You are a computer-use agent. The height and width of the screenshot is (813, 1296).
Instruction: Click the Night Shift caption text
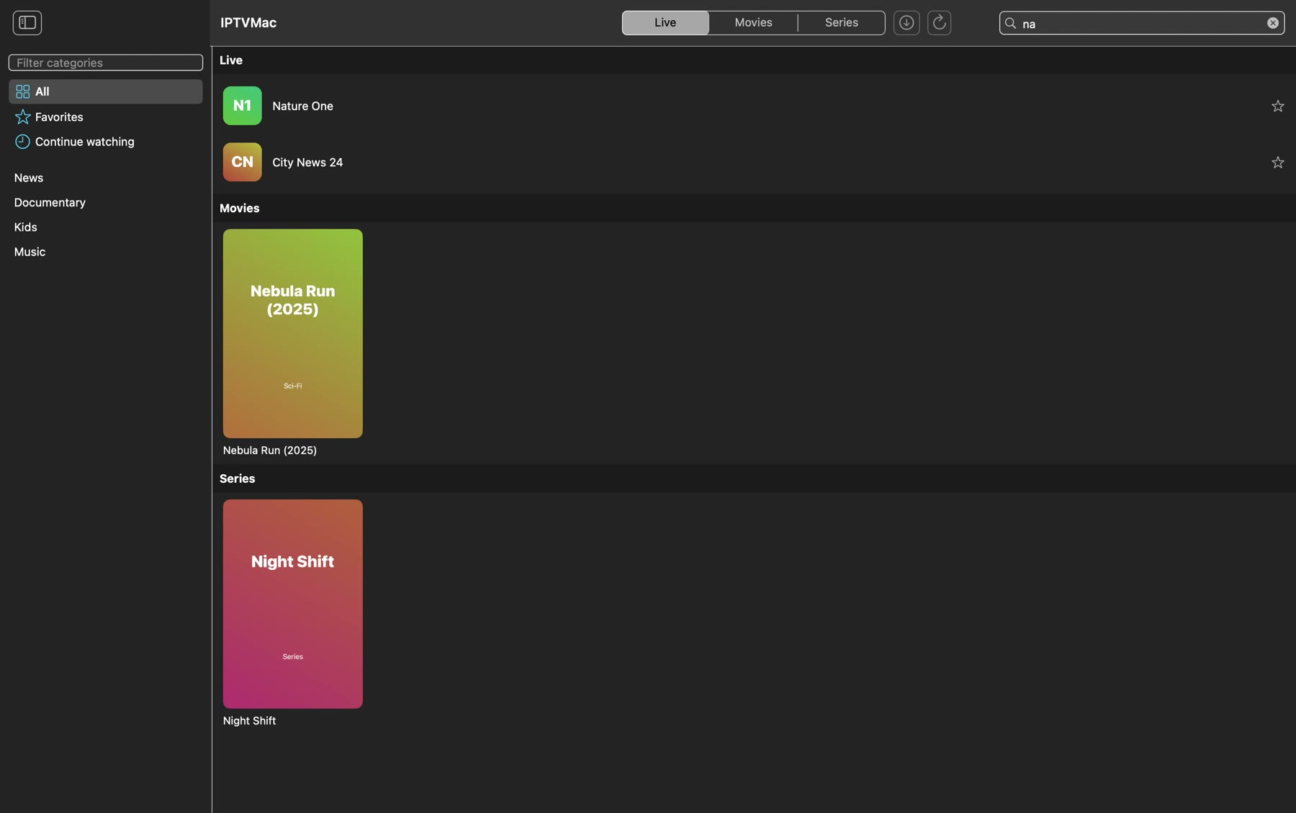249,721
